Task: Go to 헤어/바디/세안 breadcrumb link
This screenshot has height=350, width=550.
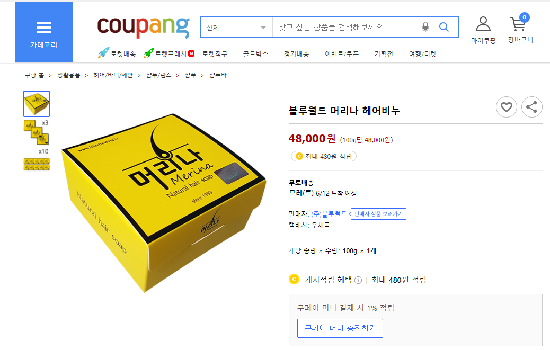Action: [x=113, y=75]
